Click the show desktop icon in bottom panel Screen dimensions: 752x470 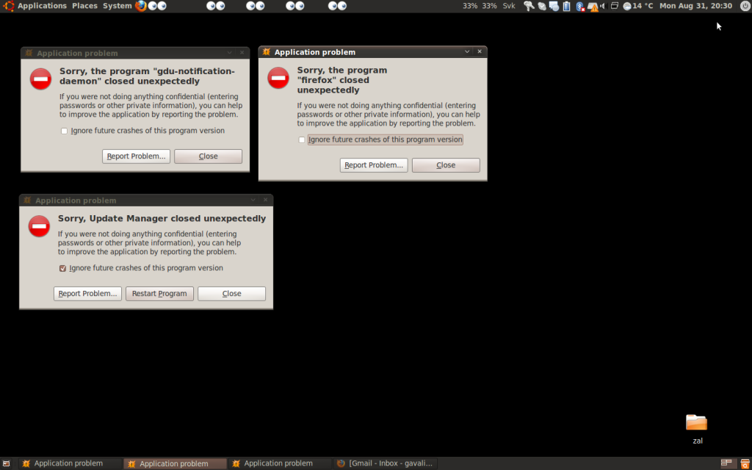7,463
